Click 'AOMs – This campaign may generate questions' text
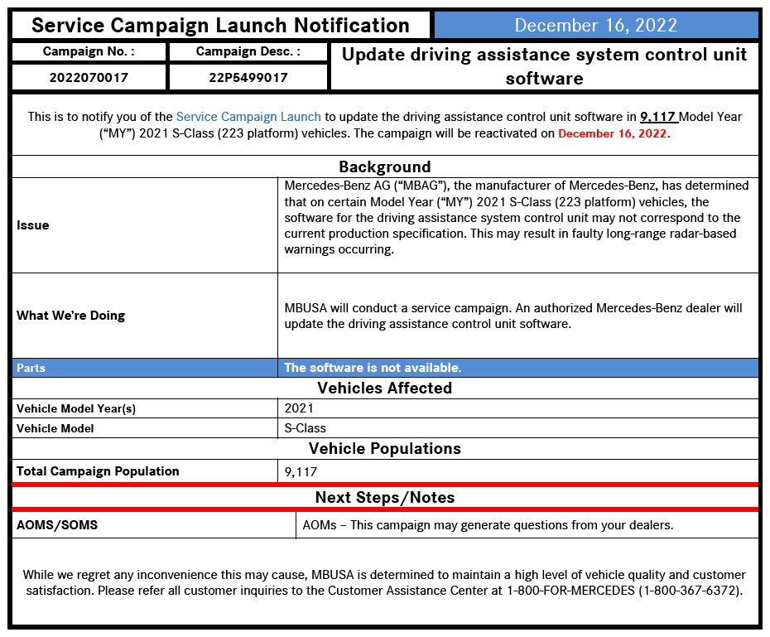The width and height of the screenshot is (770, 637). coord(488,525)
